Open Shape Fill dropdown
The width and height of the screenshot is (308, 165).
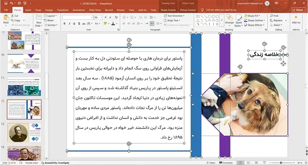252,16
